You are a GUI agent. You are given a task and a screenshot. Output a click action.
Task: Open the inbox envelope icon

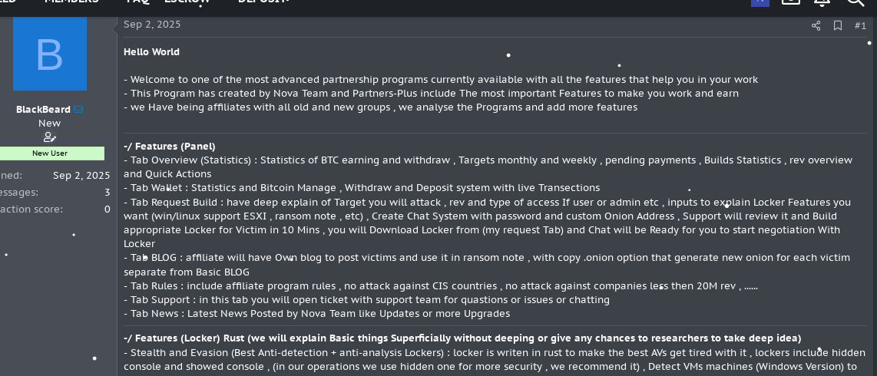pos(791,2)
